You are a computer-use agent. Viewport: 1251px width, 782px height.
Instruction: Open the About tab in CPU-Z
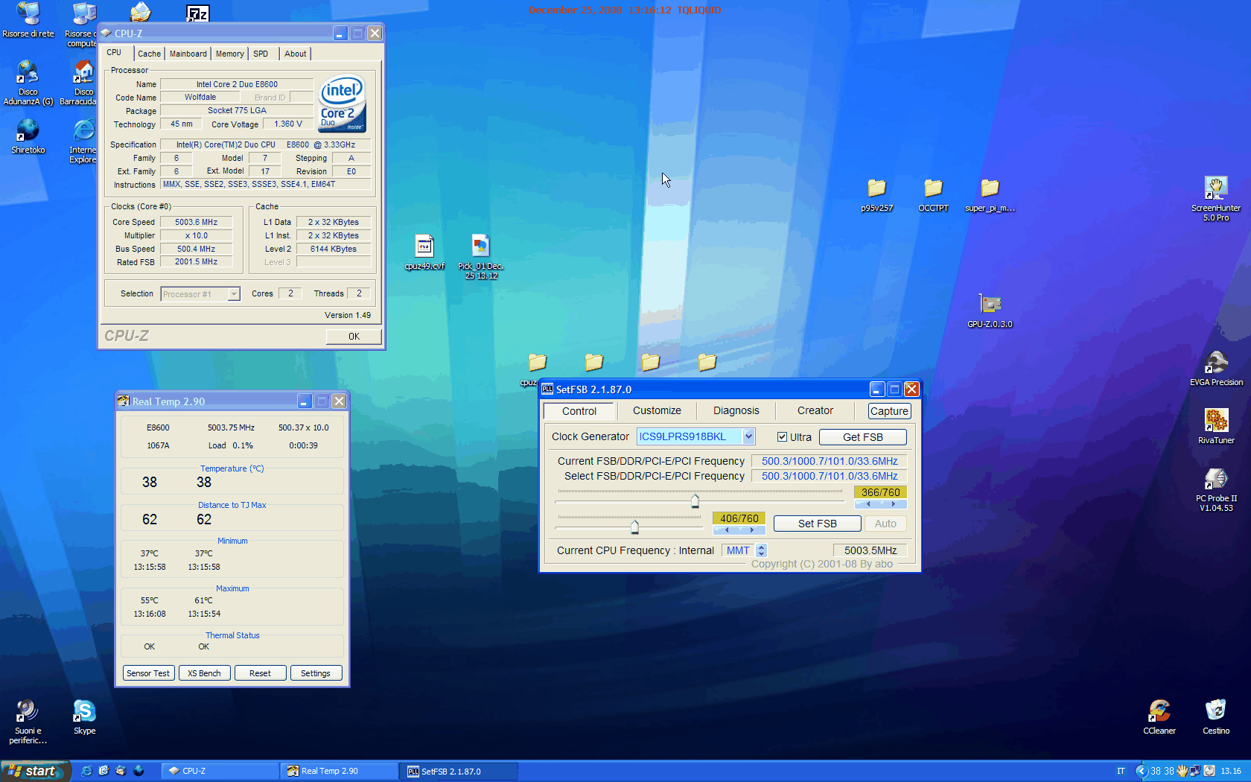point(296,54)
